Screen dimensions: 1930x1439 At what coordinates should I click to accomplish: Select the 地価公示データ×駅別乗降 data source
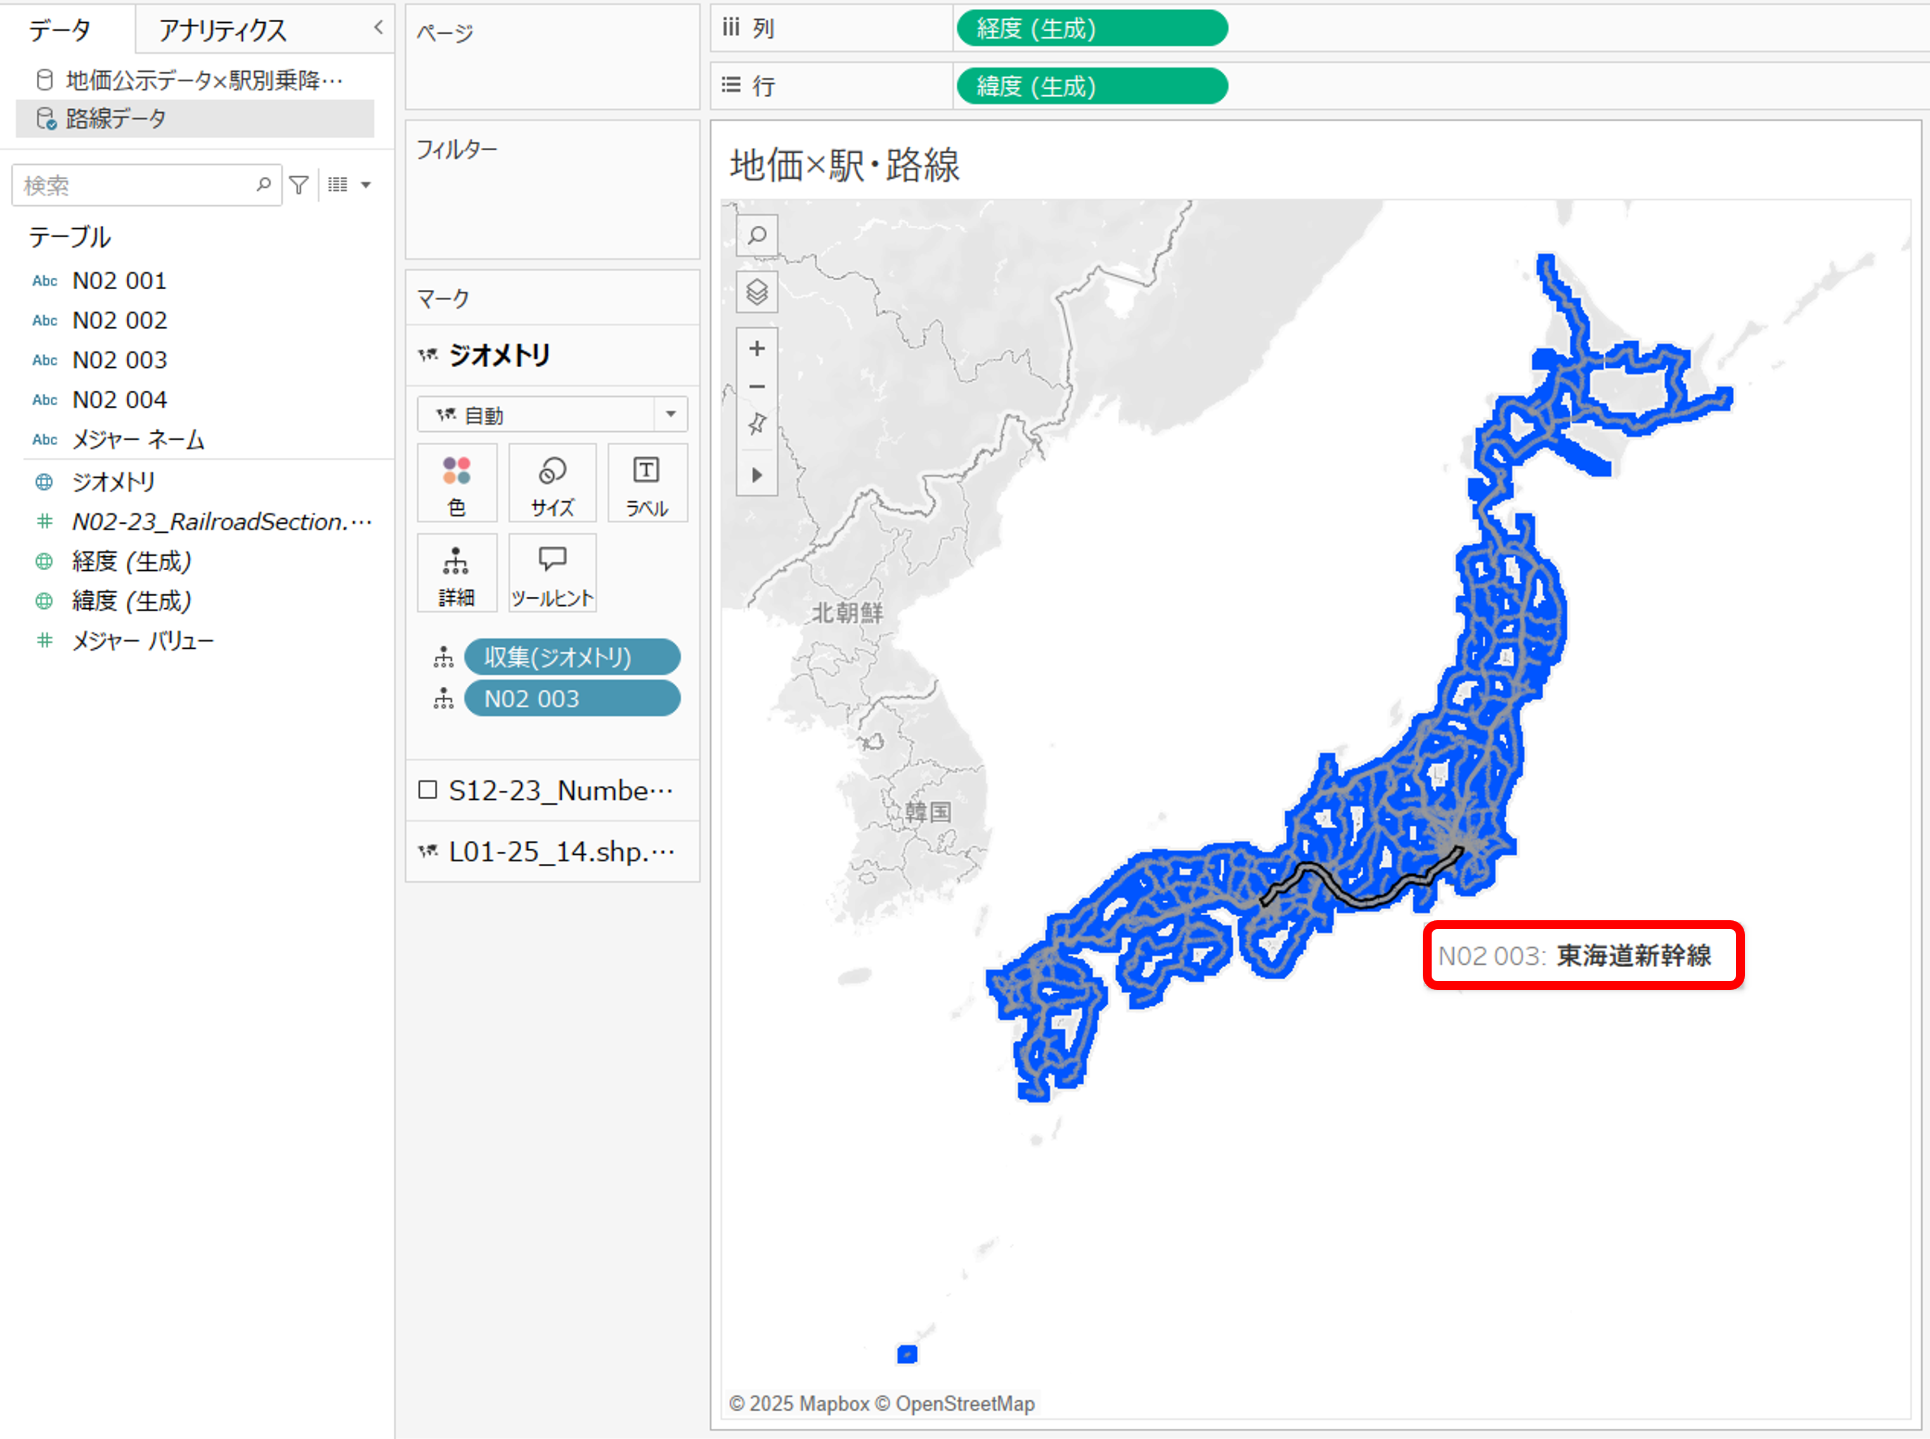195,80
